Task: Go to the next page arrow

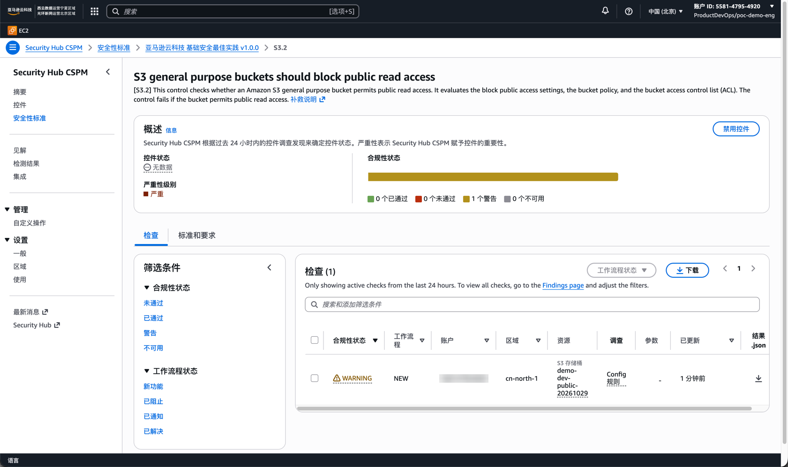Action: (x=753, y=268)
